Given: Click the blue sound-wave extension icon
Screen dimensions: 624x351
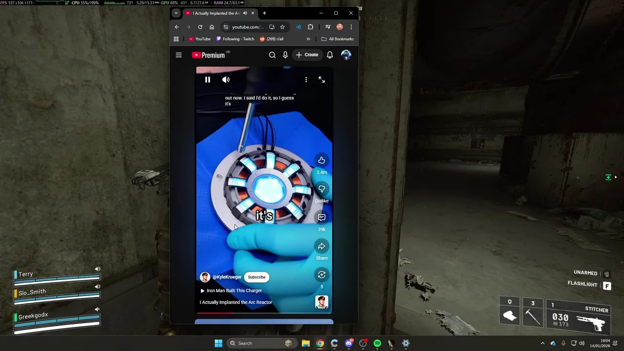Looking at the screenshot, I should click(x=298, y=27).
